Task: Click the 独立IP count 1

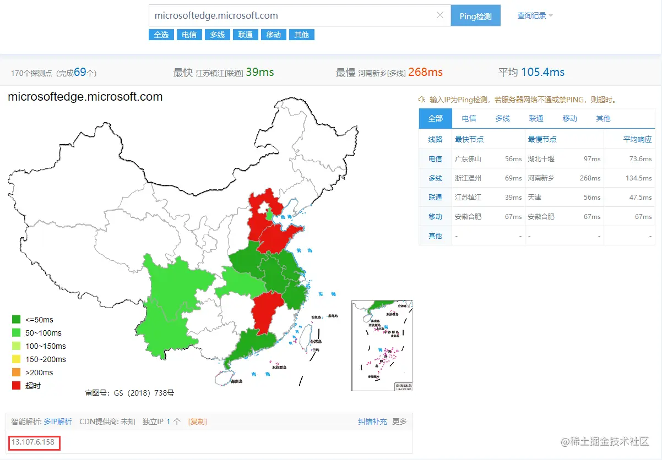Action: point(168,421)
